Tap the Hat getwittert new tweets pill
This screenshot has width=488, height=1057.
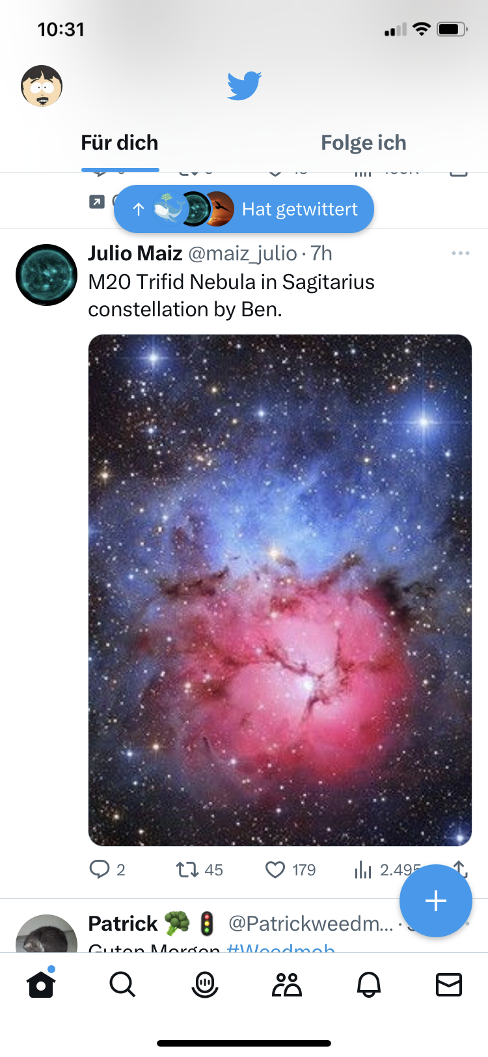(244, 209)
